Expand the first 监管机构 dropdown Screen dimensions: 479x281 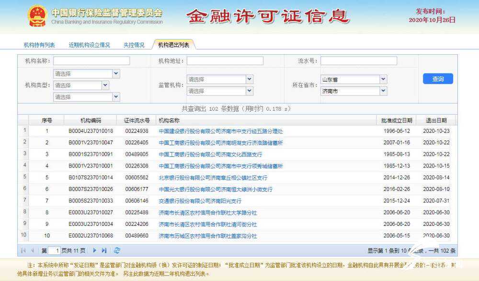(249, 79)
